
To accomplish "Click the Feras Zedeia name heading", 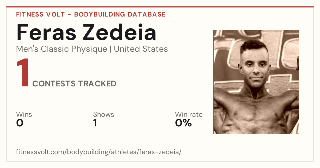I will coord(86,33).
